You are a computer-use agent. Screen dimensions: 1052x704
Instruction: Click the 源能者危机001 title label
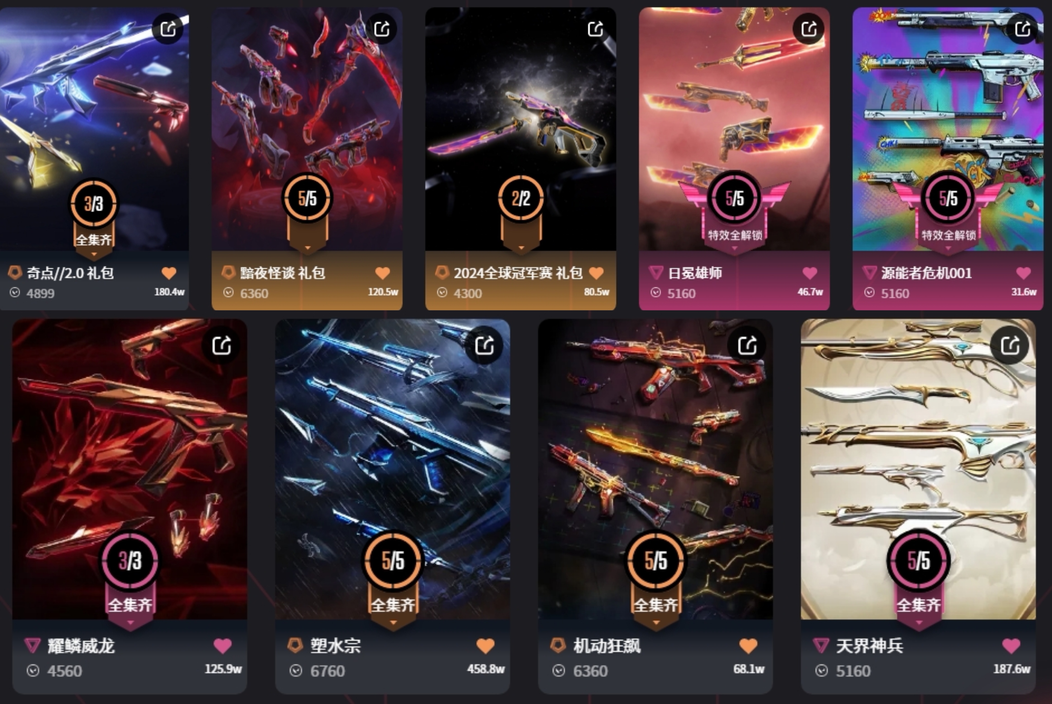tap(926, 273)
